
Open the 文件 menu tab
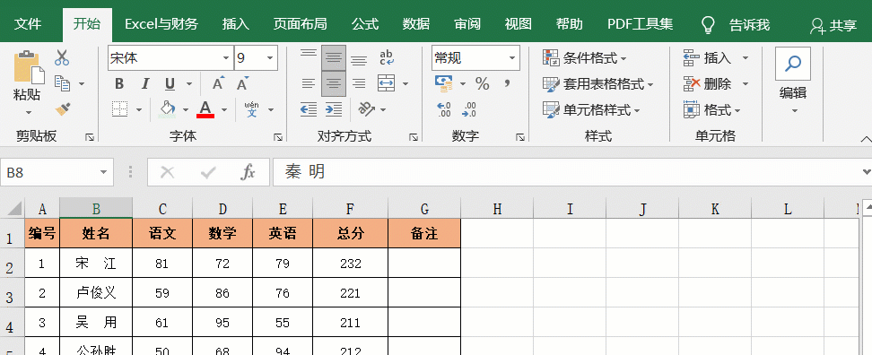coord(27,24)
